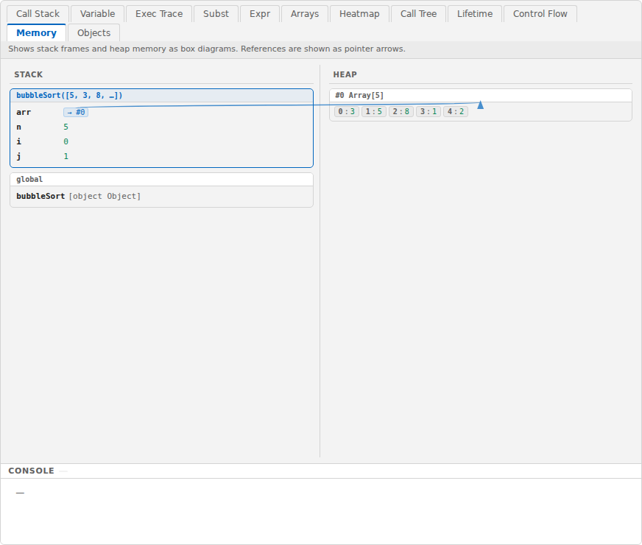Image resolution: width=642 pixels, height=545 pixels.
Task: Click the variable j value 1
Action: [66, 156]
